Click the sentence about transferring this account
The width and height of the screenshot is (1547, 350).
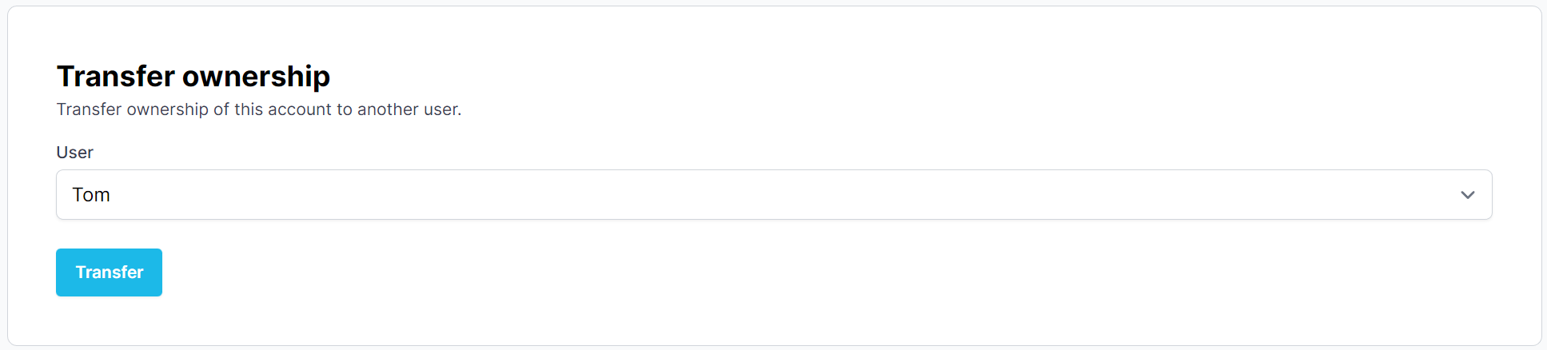(258, 109)
